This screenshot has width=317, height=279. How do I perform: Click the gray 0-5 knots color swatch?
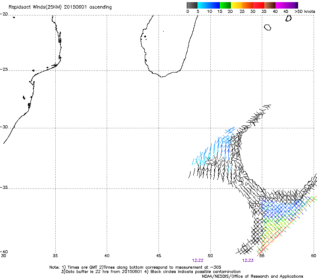pos(192,5)
